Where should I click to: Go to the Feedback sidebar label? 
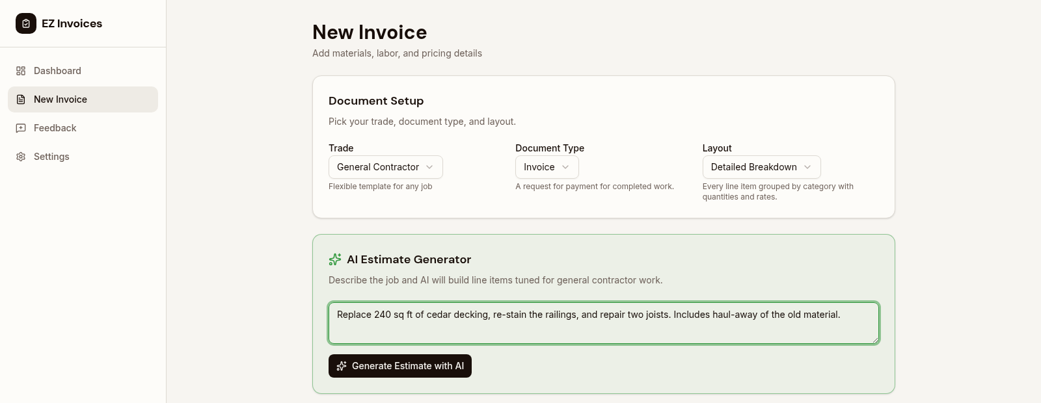pyautogui.click(x=55, y=128)
